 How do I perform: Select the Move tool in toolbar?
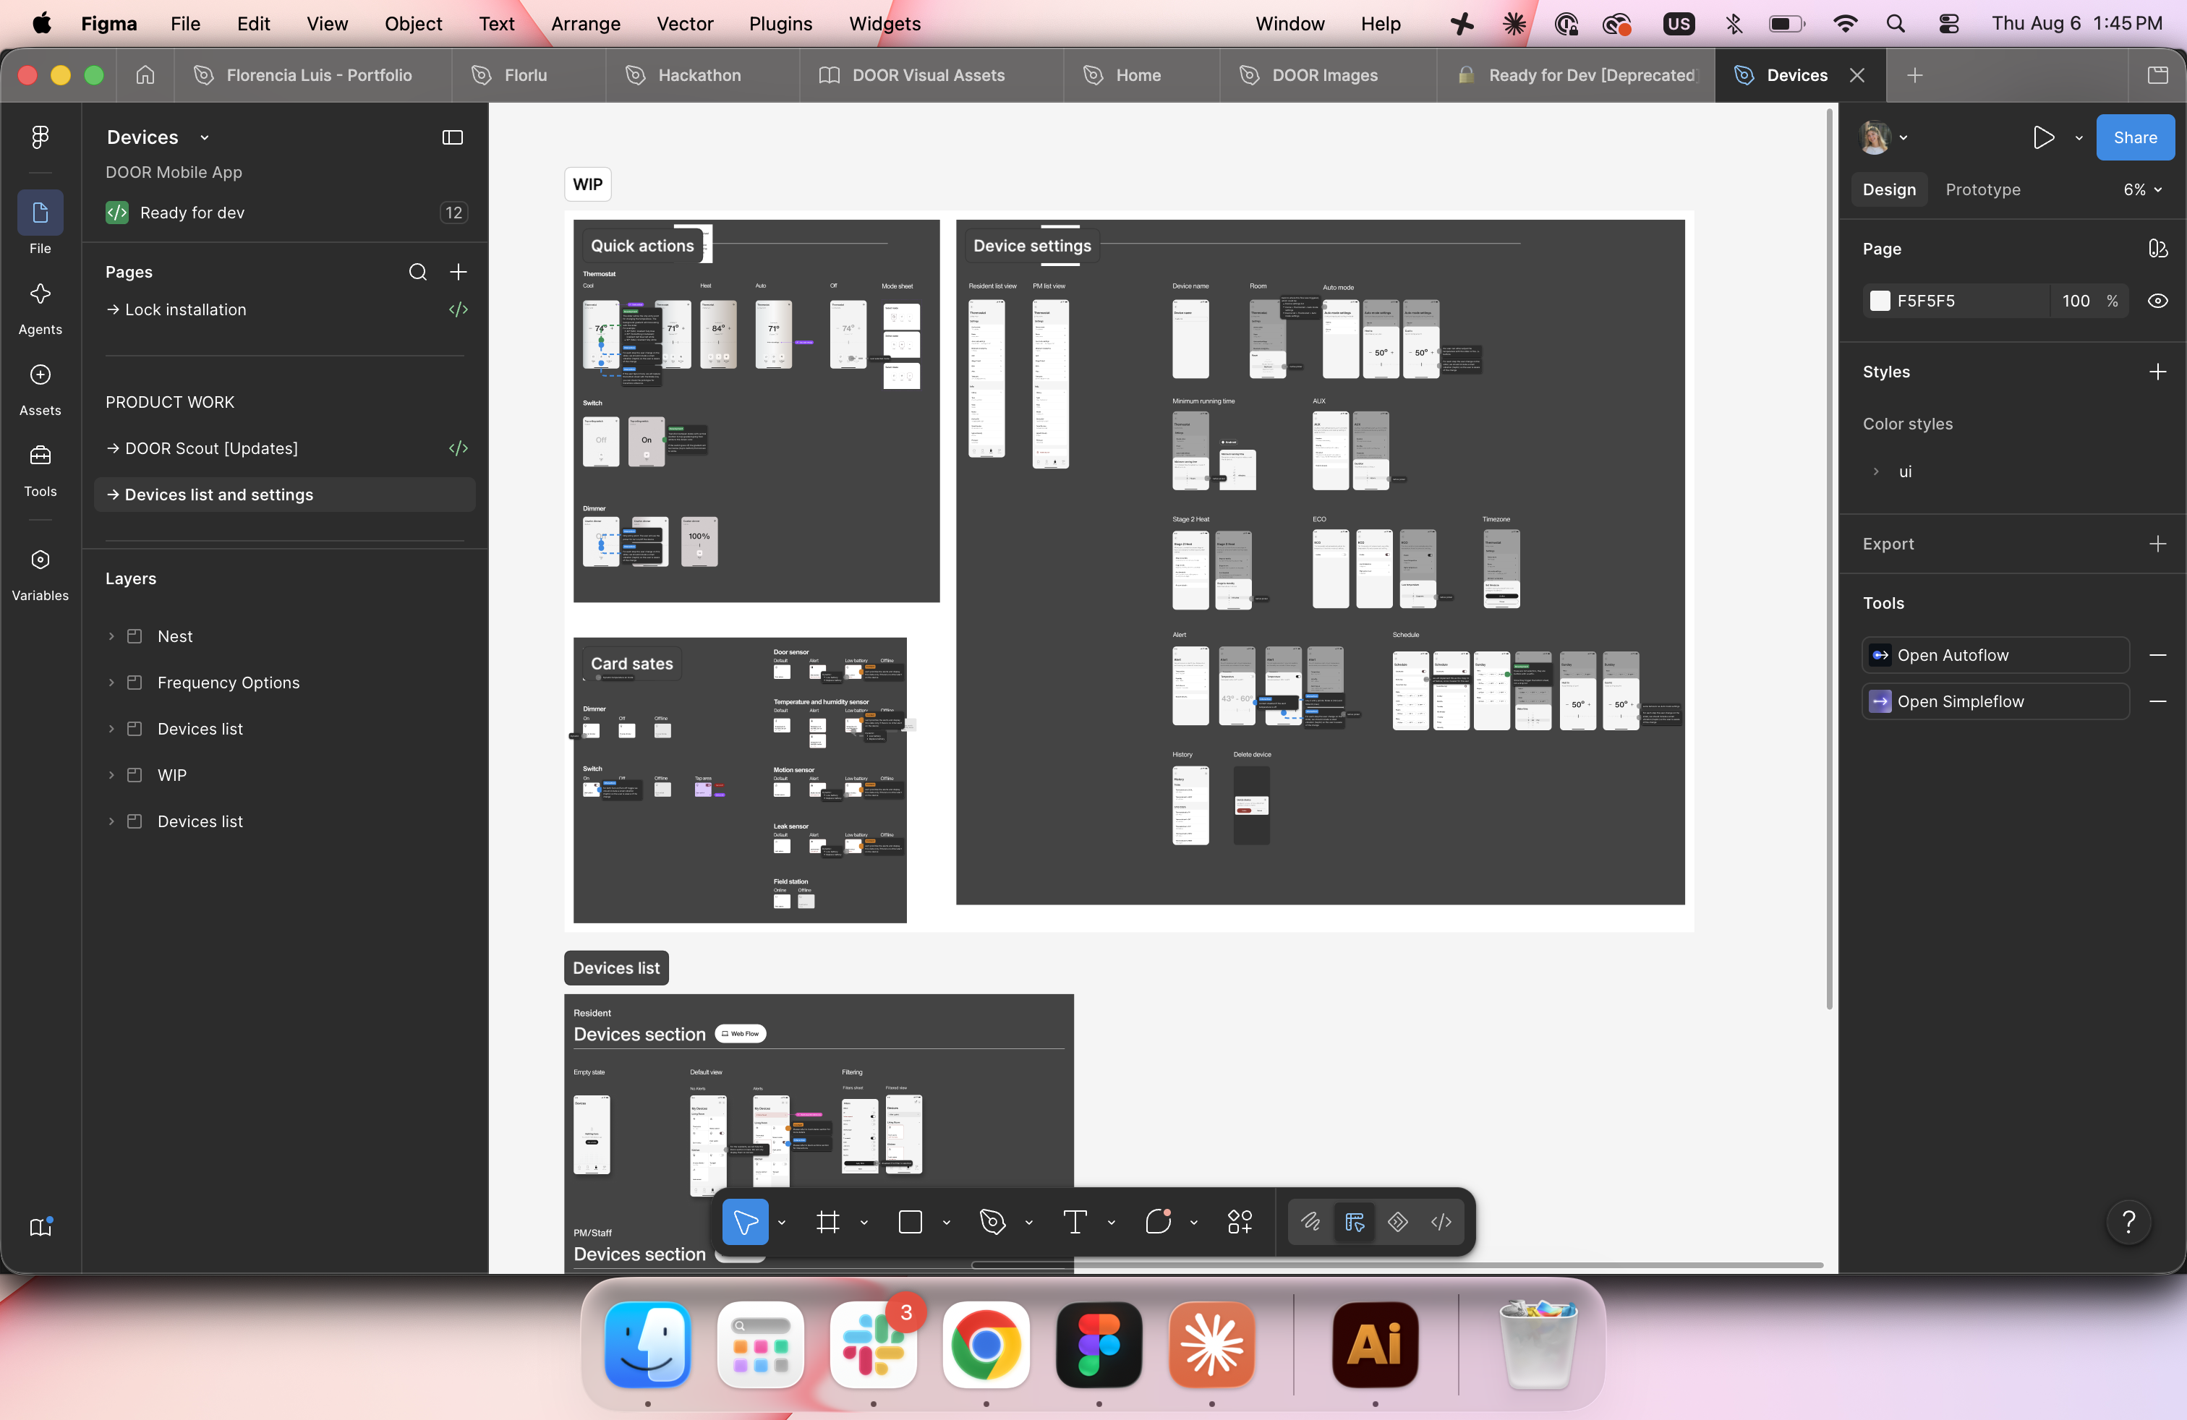coord(745,1222)
